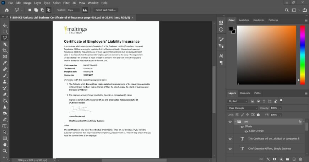Toggle anti-alias option in options bar
309x162 pixels.
click(x=85, y=10)
